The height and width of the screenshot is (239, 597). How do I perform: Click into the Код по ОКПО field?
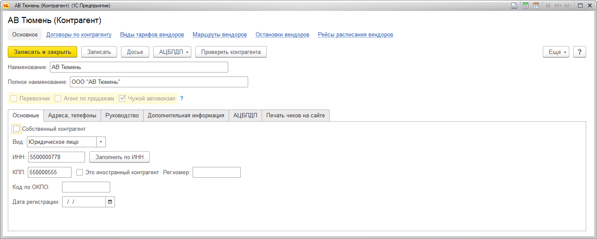click(86, 187)
